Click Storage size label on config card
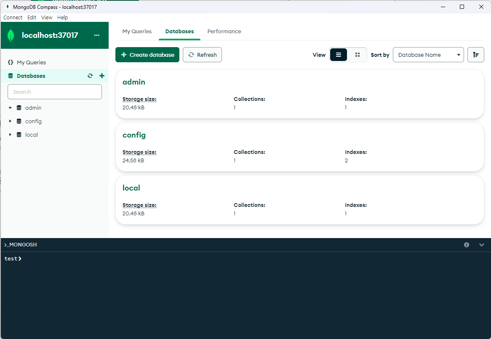The width and height of the screenshot is (491, 339). click(139, 152)
